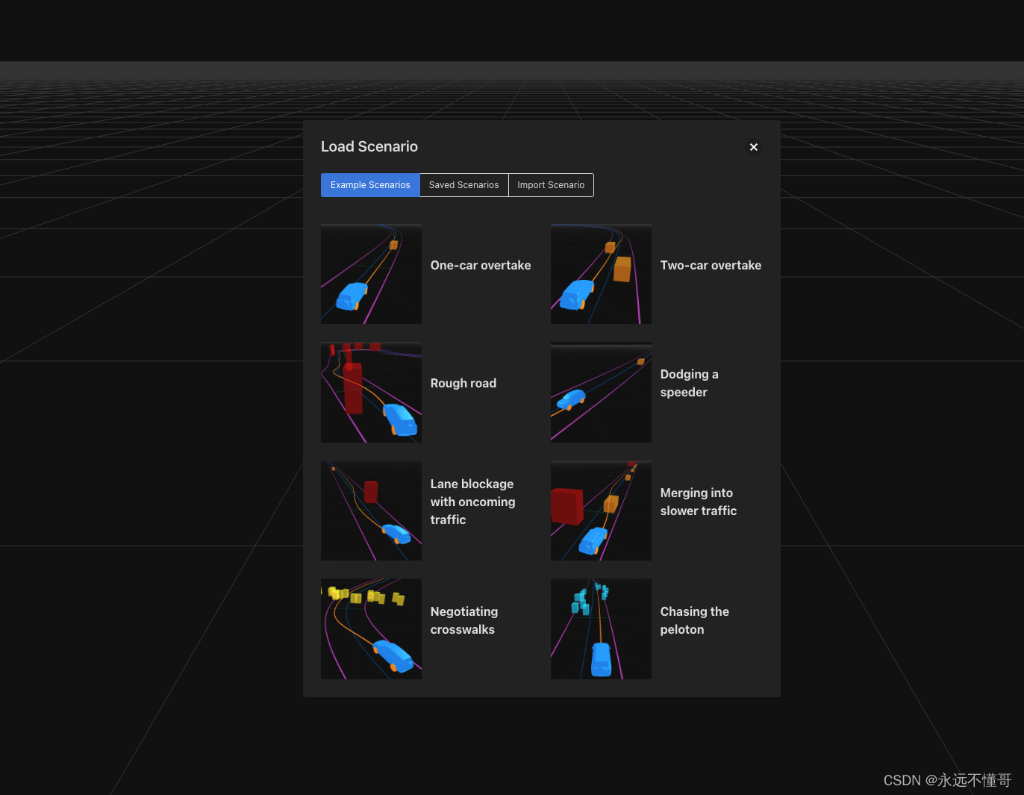Viewport: 1024px width, 795px height.
Task: Click the One-car overtake scenario thumbnail
Action: (371, 273)
